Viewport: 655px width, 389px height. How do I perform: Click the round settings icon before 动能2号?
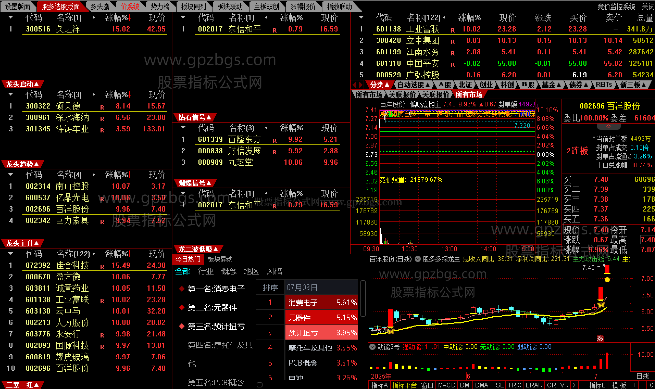pos(372,347)
